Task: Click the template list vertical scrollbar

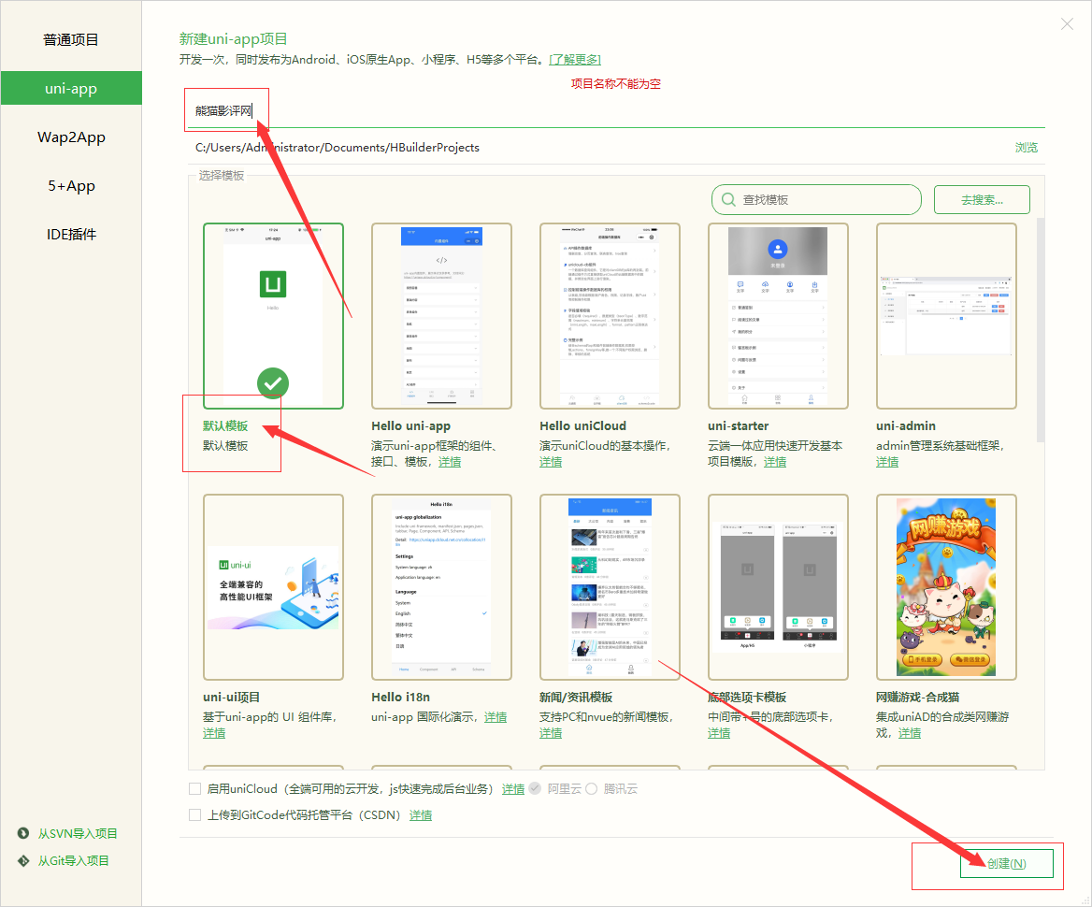Action: (x=1041, y=330)
